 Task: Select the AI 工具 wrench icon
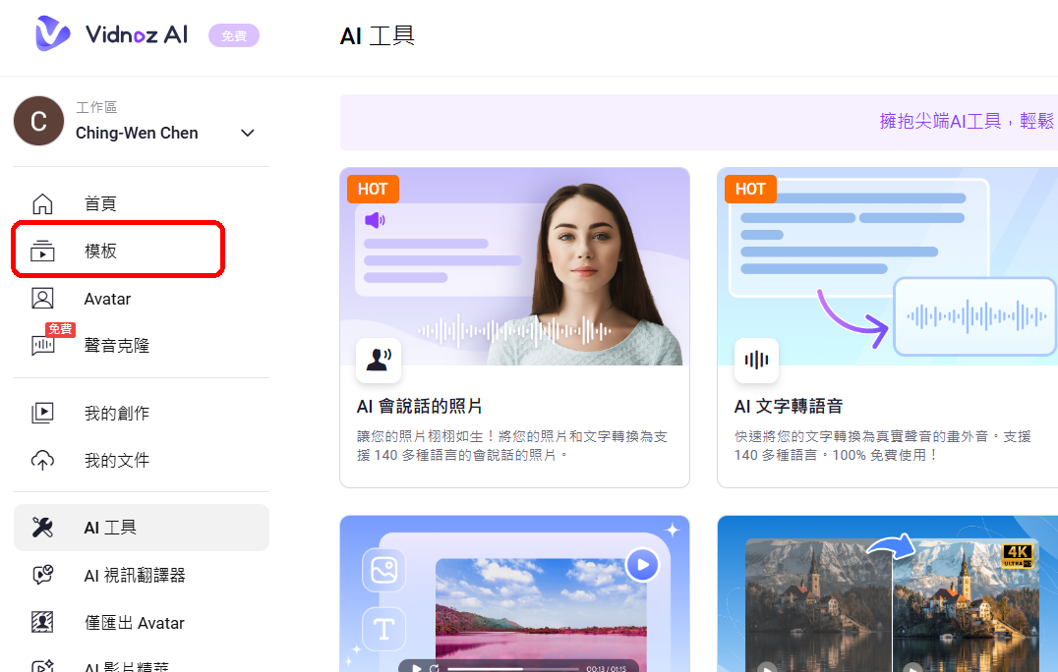[42, 527]
